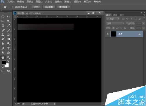146x106 pixels.
Task: Open the layer blend mode dropdown
Action: click(x=115, y=23)
